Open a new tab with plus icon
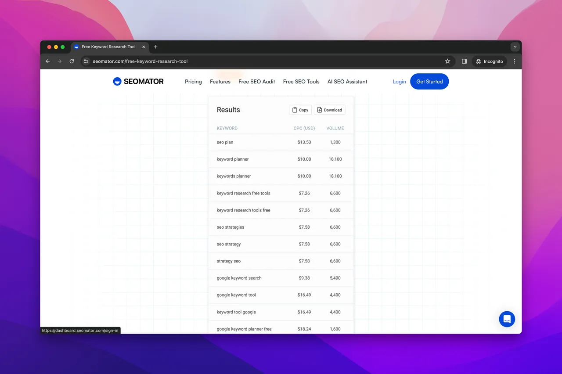Screen dimensions: 562x374 pos(155,47)
